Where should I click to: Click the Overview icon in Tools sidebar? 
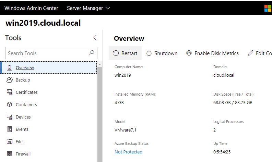(10, 67)
